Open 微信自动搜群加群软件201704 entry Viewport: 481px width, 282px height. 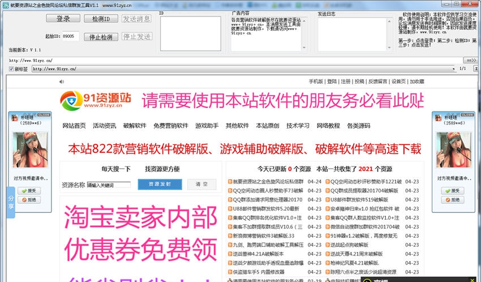click(x=365, y=227)
